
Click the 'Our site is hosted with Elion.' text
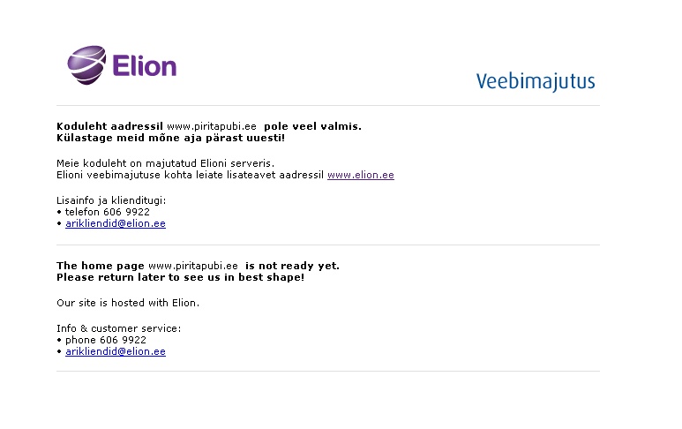(x=128, y=303)
